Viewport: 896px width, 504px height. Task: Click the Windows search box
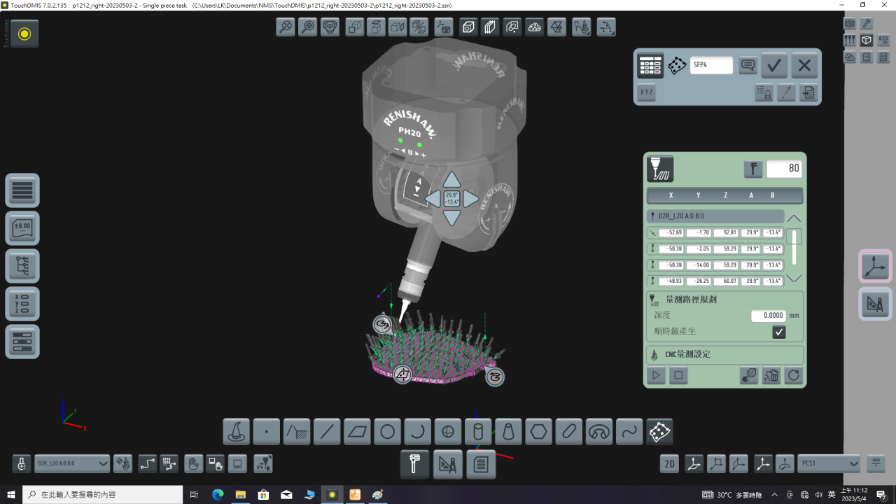coord(102,494)
